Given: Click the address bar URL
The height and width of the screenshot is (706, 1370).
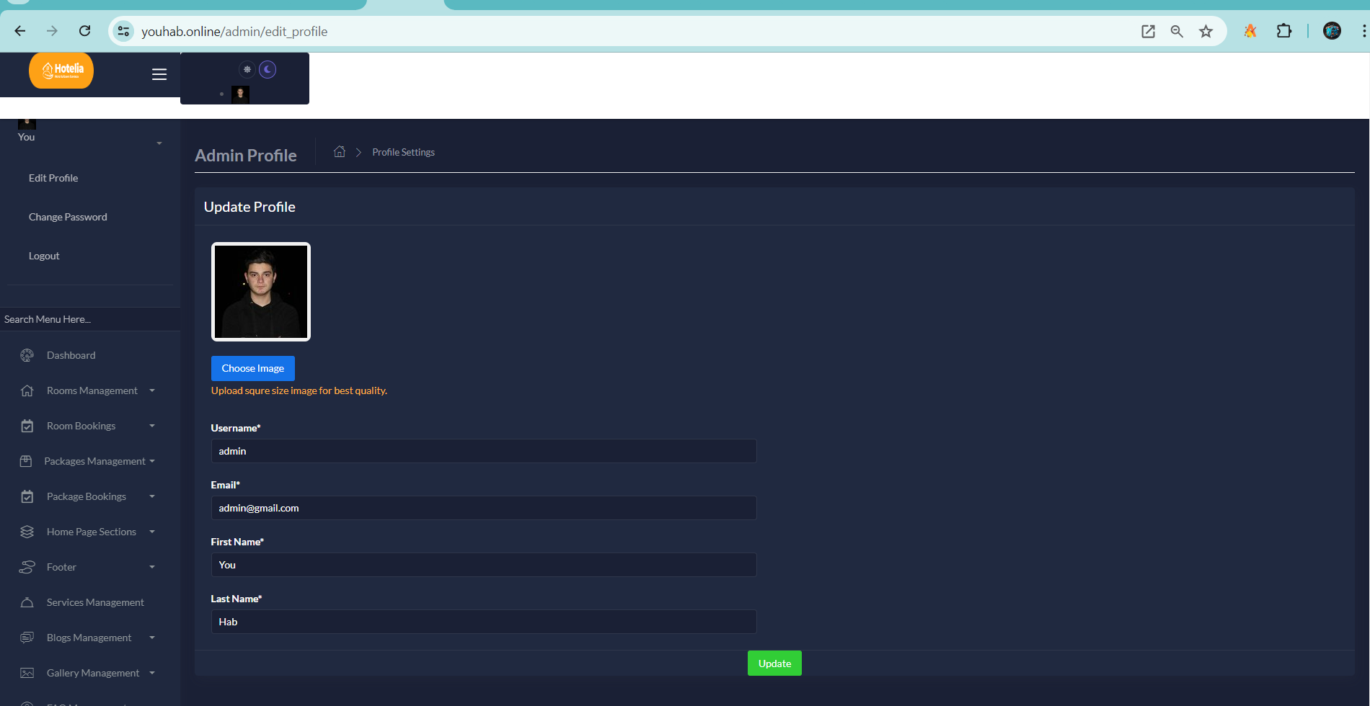Looking at the screenshot, I should (x=234, y=32).
